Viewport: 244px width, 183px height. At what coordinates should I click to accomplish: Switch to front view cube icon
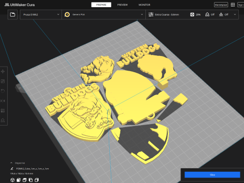tap(19, 180)
